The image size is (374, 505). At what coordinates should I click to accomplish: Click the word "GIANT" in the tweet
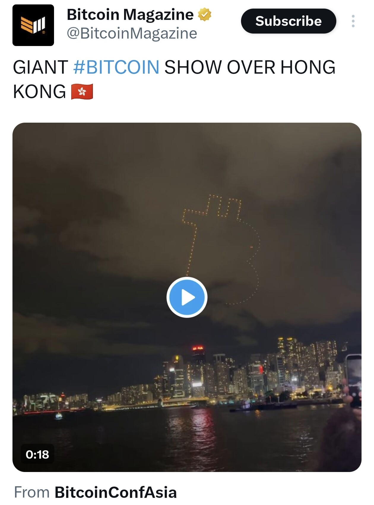pyautogui.click(x=41, y=67)
